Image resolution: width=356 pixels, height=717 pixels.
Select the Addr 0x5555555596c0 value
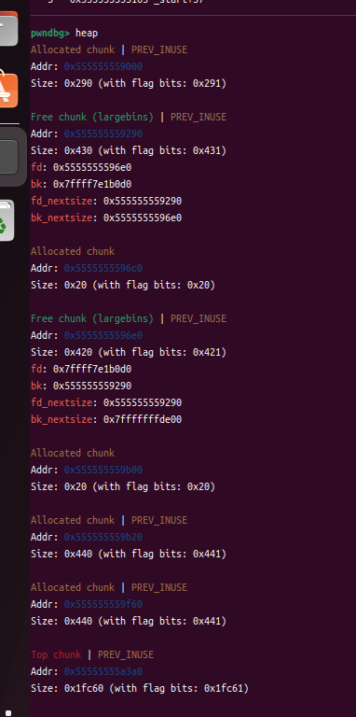click(x=103, y=269)
